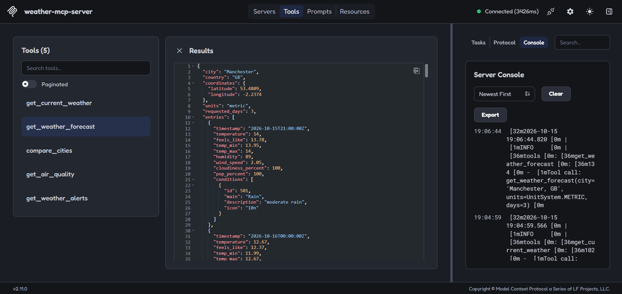Copy the results JSON using copy icon
The width and height of the screenshot is (622, 294).
[417, 71]
